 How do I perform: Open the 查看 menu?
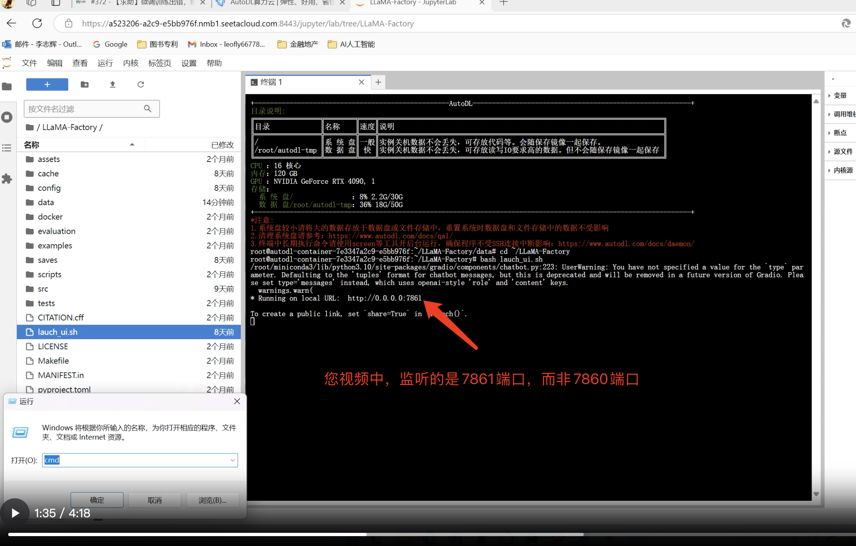click(80, 63)
